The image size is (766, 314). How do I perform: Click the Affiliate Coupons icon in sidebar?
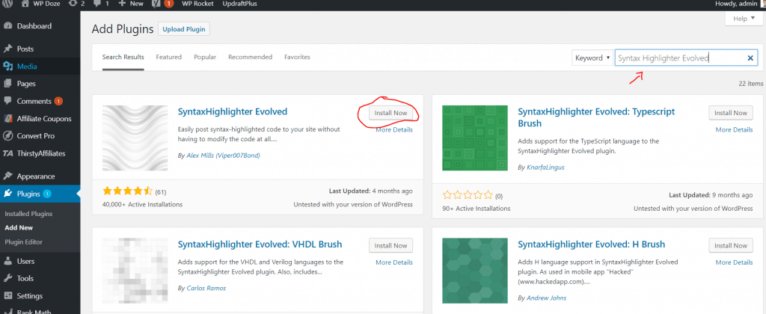(7, 119)
